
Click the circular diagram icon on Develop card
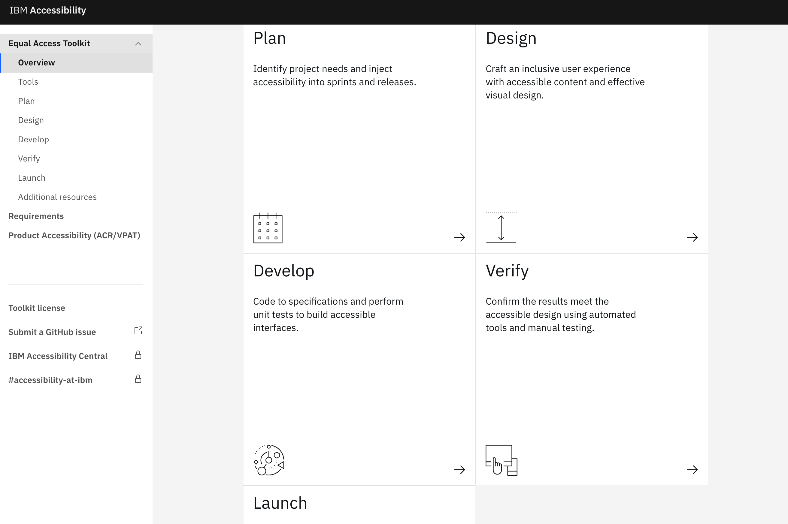tap(269, 460)
